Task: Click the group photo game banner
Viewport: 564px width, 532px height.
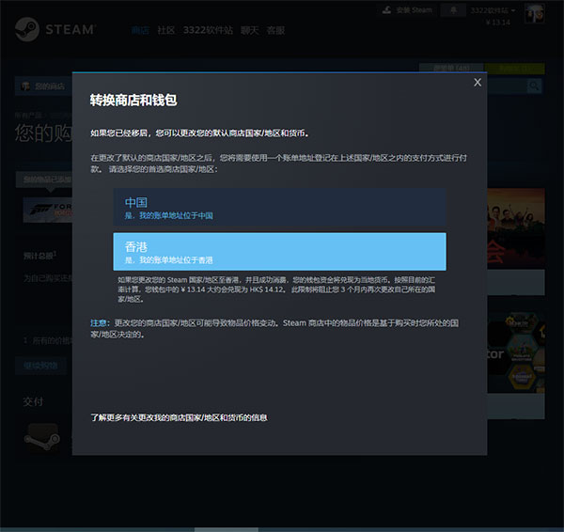Action: 516,228
